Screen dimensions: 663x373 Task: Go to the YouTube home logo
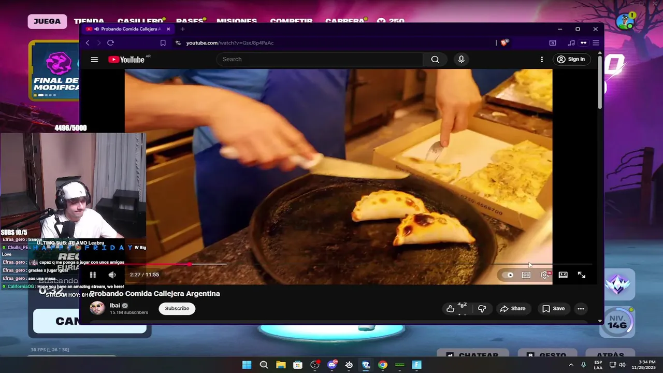pyautogui.click(x=126, y=60)
